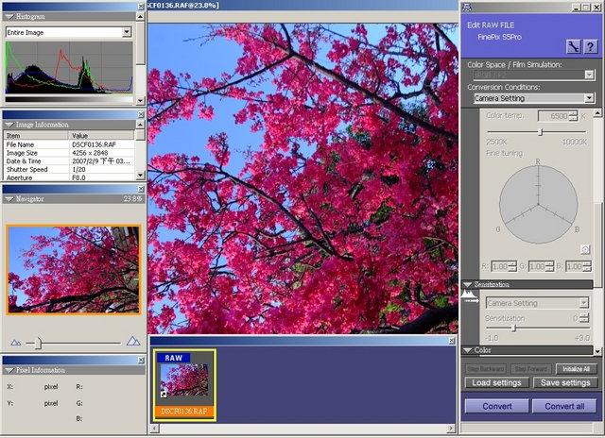Click the color temp stepper arrows
The height and width of the screenshot is (438, 605).
coord(574,115)
